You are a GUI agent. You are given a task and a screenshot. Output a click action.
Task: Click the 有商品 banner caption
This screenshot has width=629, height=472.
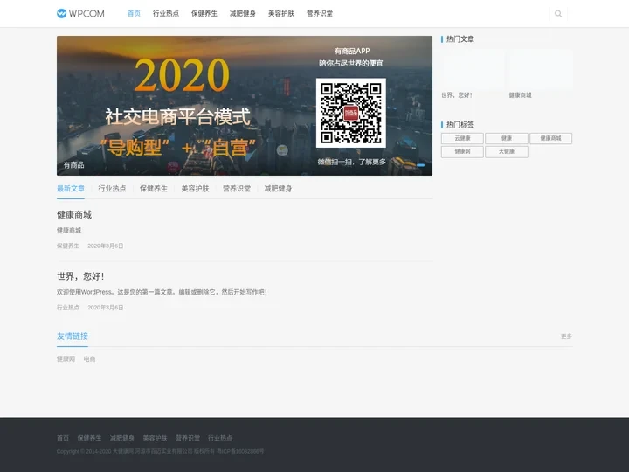(73, 165)
